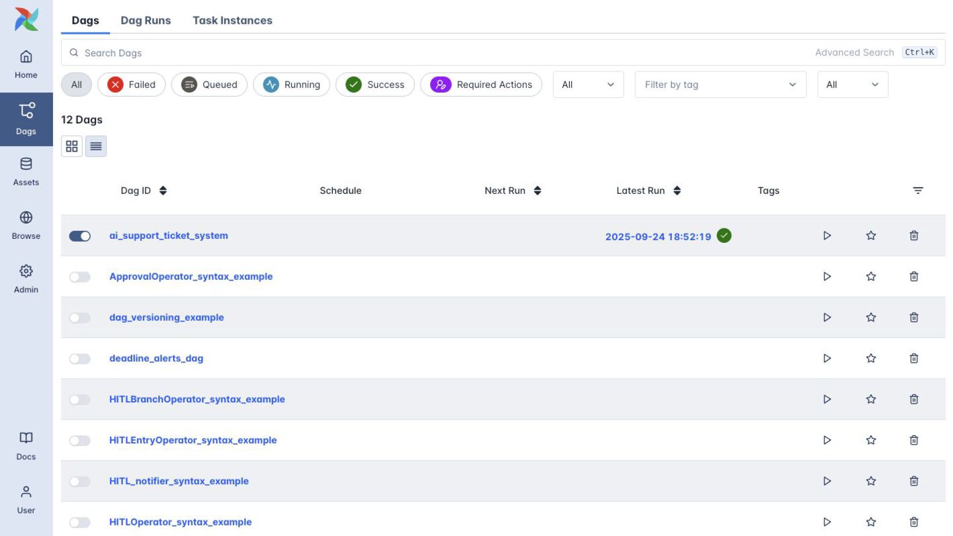Unpause the HITL_notifier_syntax_example Dag

(x=80, y=482)
